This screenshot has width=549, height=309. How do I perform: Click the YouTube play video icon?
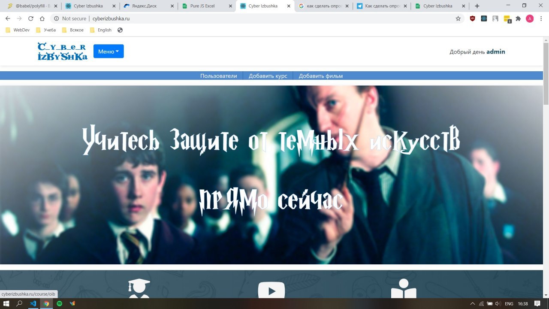(271, 290)
